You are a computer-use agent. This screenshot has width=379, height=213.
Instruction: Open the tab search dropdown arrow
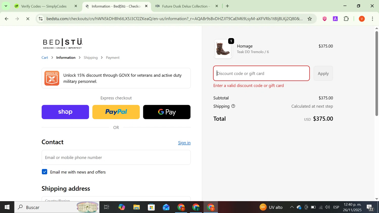point(6,6)
